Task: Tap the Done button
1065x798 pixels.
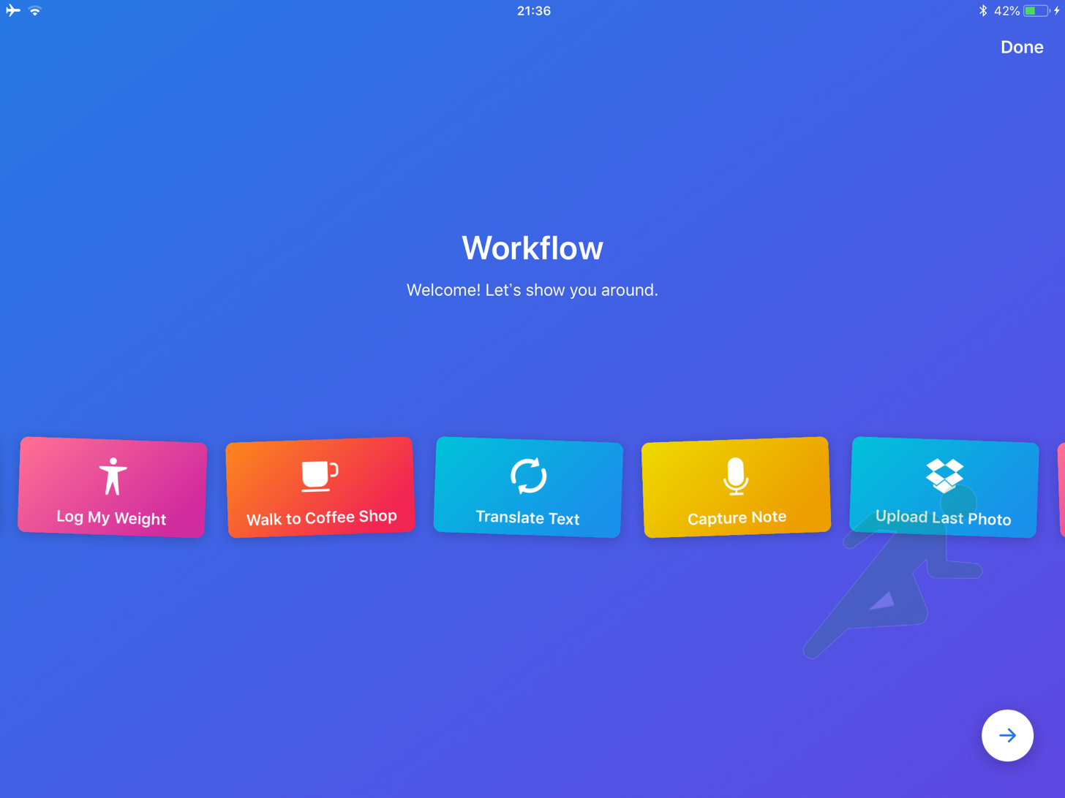Action: (x=1021, y=47)
